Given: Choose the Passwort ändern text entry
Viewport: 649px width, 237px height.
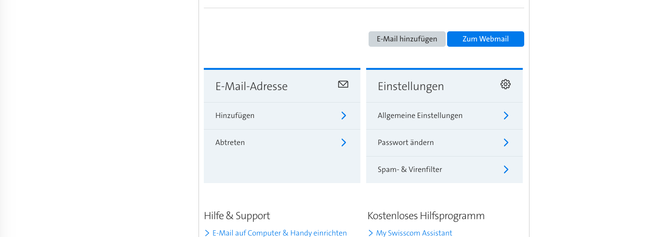Looking at the screenshot, I should [406, 143].
